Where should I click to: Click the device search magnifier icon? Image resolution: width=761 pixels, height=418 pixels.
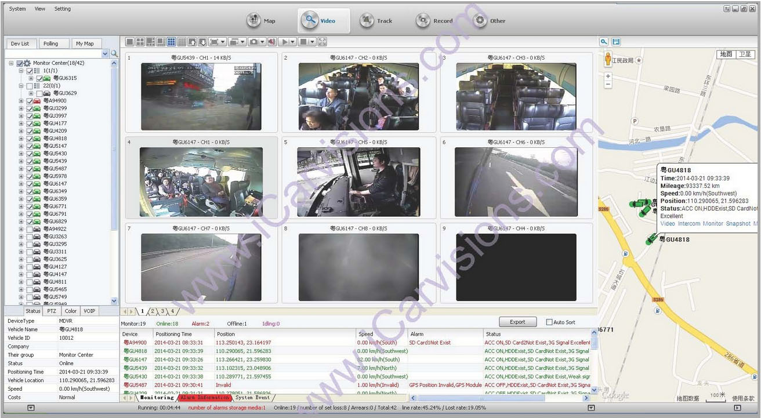[x=114, y=53]
